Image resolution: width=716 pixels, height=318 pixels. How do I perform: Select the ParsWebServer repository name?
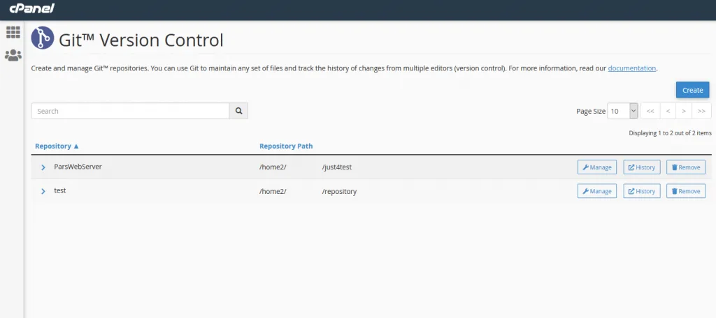[78, 167]
